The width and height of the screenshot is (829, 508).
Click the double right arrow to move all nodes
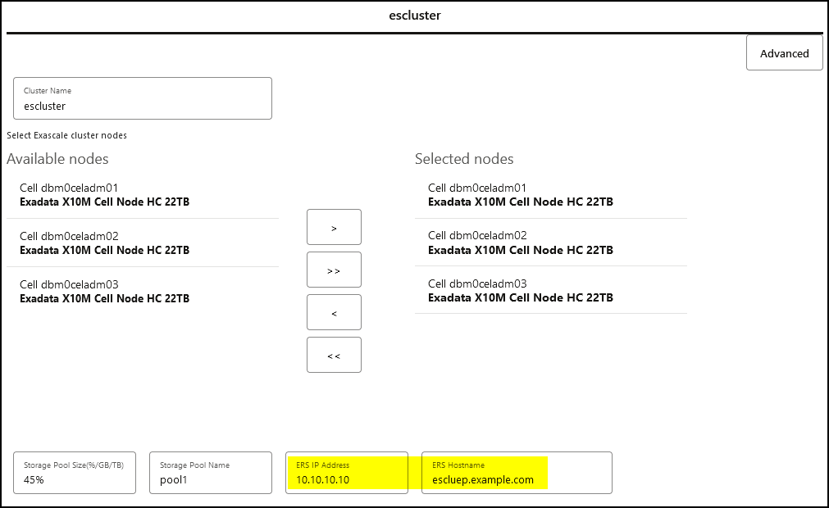334,270
